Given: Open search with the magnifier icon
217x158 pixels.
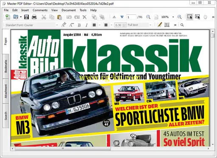Looking at the screenshot, I should point(182,25).
